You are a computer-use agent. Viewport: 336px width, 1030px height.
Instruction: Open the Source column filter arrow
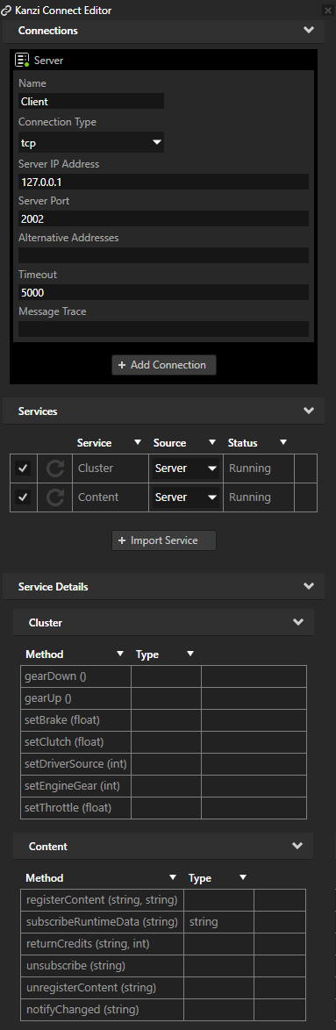[x=212, y=442]
